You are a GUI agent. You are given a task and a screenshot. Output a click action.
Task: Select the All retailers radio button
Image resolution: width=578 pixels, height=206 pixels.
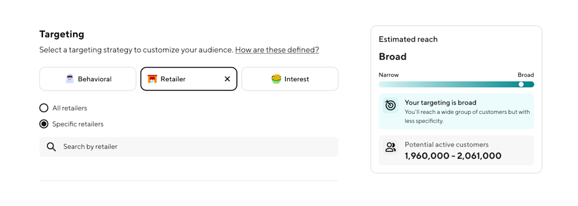click(x=44, y=108)
